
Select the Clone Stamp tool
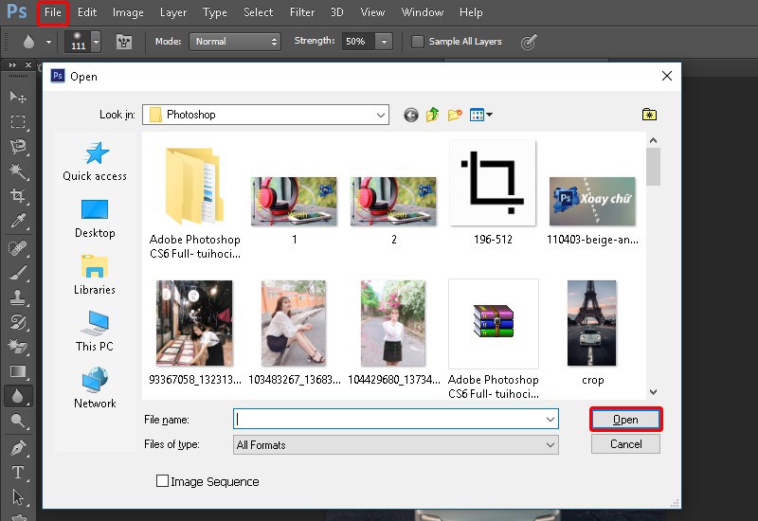pos(18,297)
